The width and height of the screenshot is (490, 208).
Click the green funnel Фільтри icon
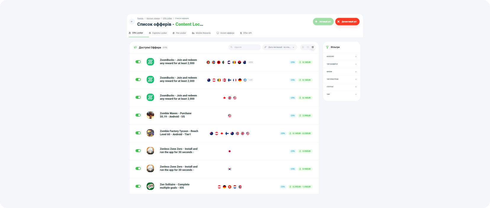[x=327, y=47]
